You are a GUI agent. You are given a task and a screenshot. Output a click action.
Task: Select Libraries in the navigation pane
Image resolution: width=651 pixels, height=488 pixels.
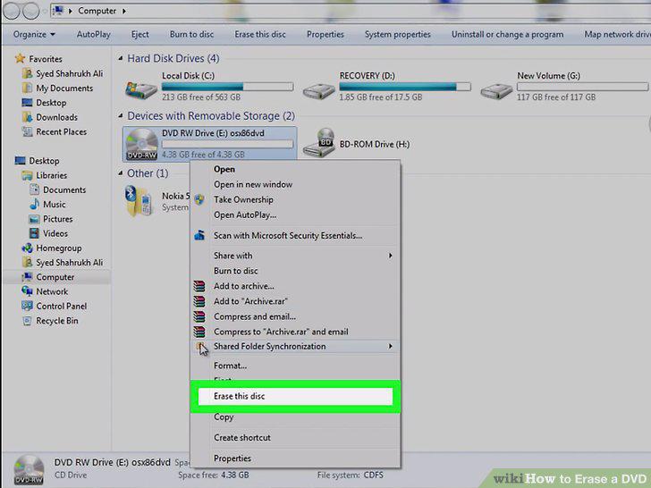(x=52, y=175)
